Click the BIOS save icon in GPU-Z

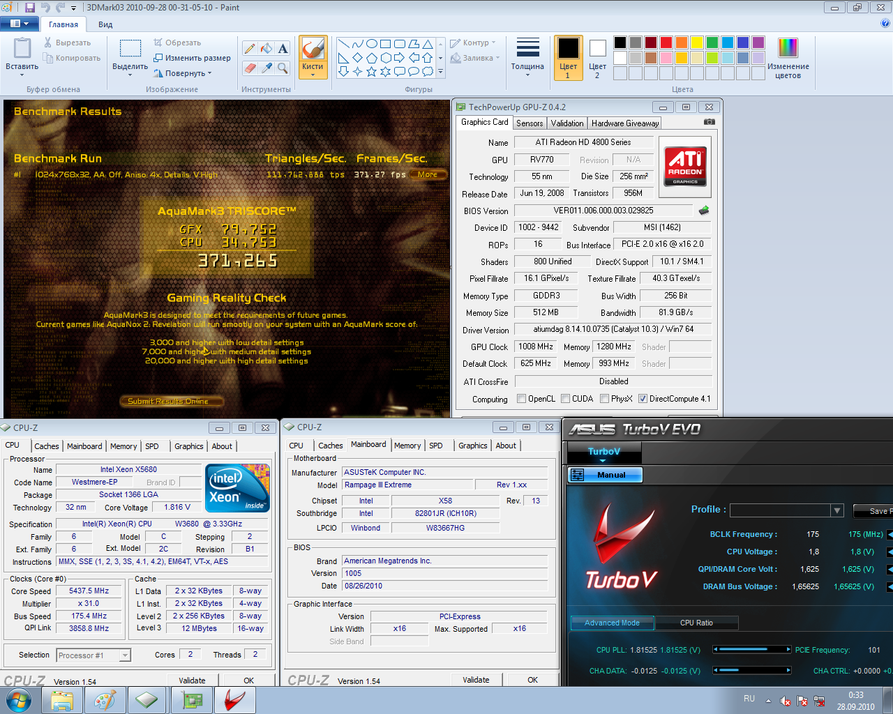coord(703,211)
